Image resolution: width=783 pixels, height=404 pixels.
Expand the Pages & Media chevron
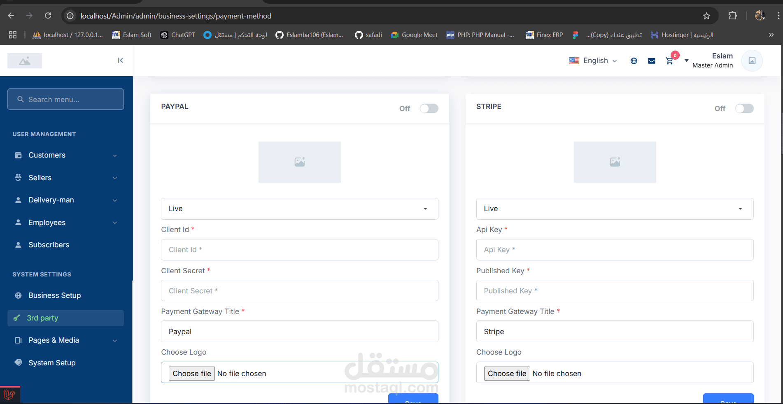(115, 341)
